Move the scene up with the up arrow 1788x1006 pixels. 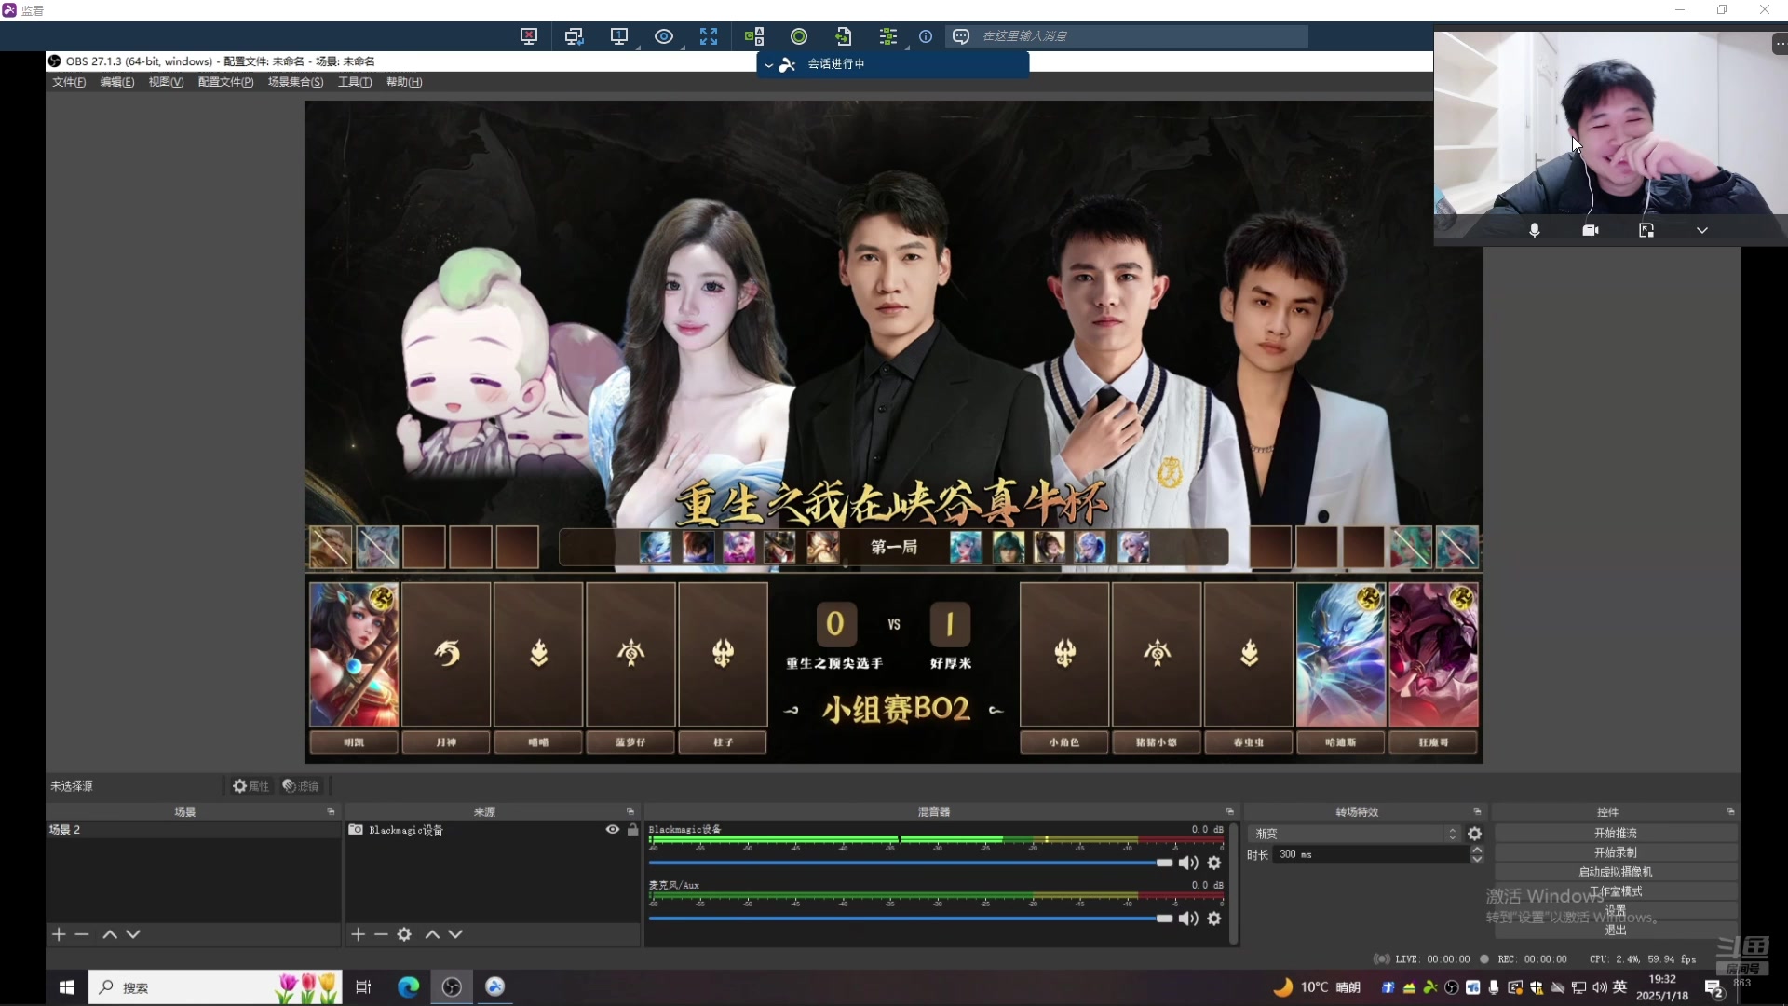click(110, 934)
